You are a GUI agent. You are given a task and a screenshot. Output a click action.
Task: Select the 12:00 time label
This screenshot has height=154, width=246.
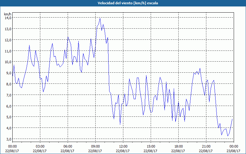click(x=123, y=147)
